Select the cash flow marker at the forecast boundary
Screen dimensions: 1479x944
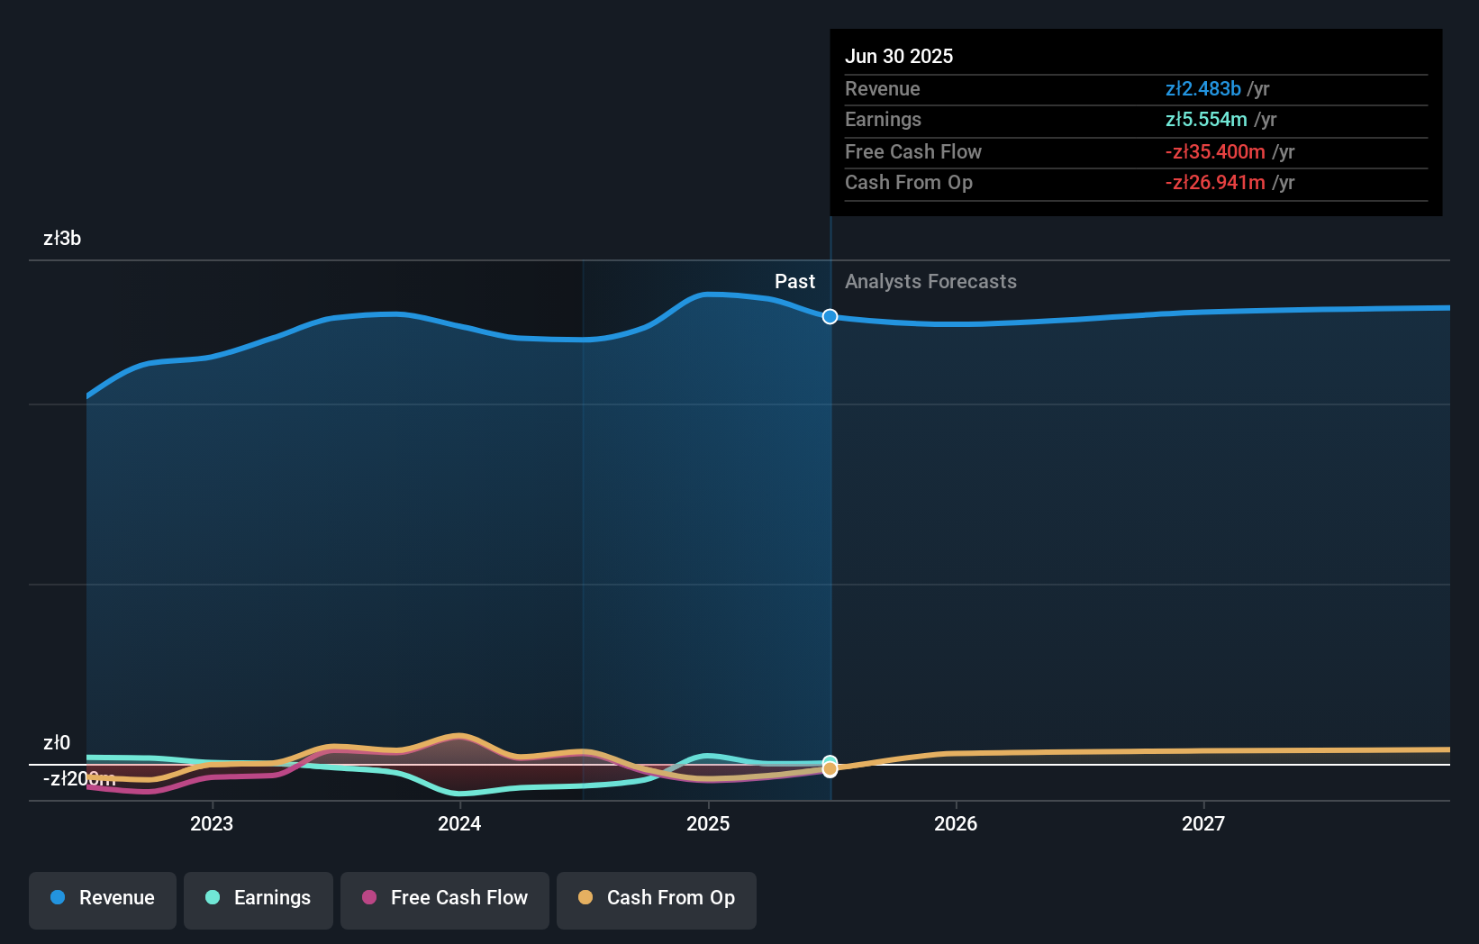(829, 768)
